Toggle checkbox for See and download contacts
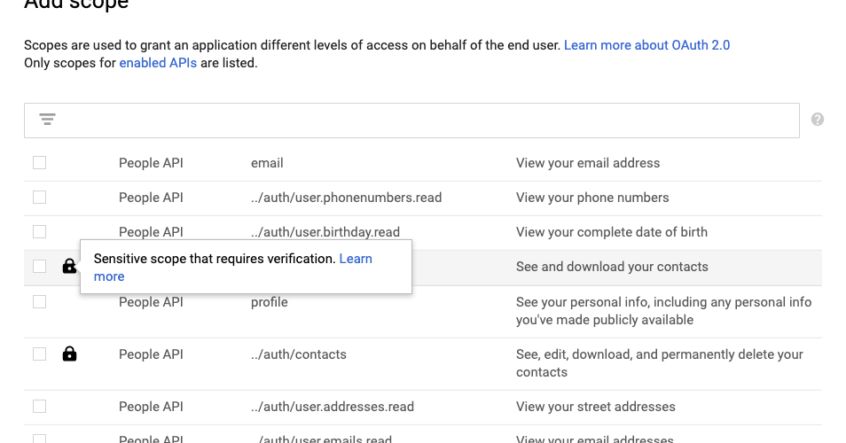Viewport: 846px width, 443px height. [39, 266]
